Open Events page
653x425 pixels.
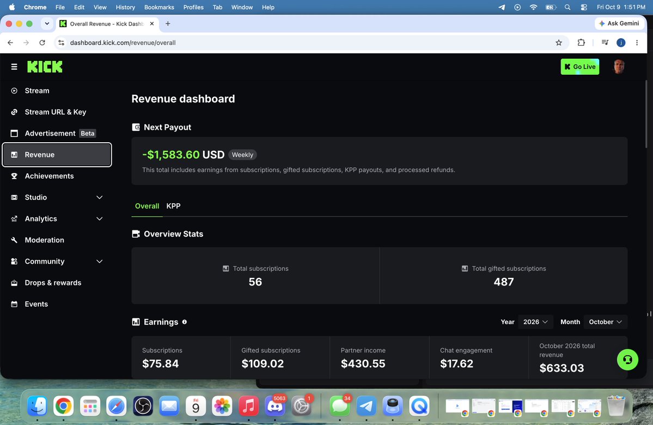57,303
